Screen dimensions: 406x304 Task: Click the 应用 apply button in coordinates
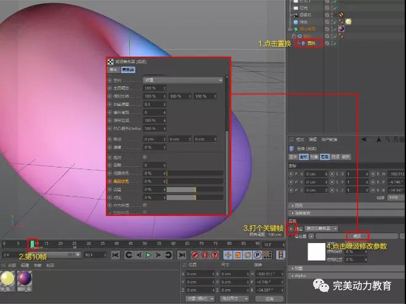coord(269,298)
